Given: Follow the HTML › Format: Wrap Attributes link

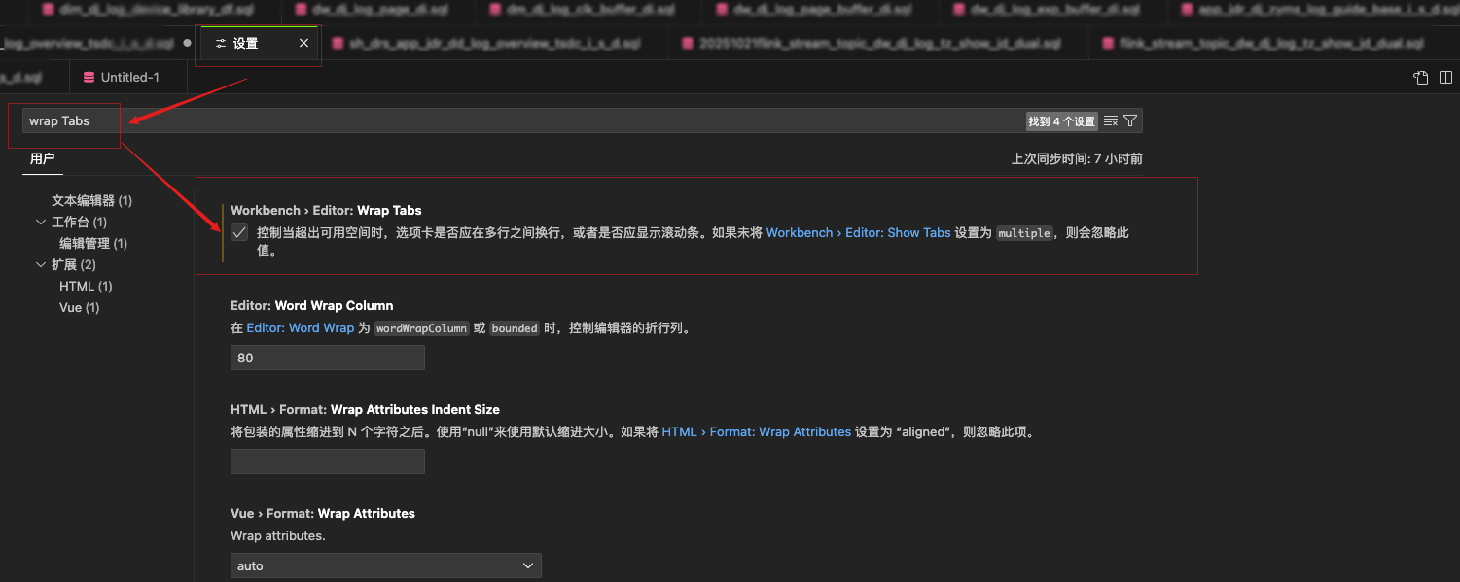Looking at the screenshot, I should [x=757, y=432].
